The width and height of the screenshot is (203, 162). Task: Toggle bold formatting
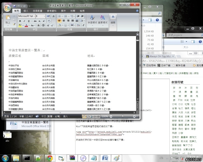coord(20,21)
